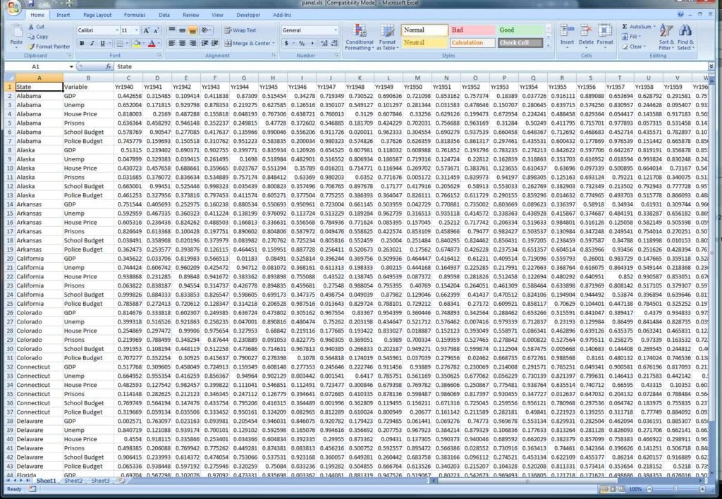
Task: Apply bold formatting
Action: click(x=82, y=43)
